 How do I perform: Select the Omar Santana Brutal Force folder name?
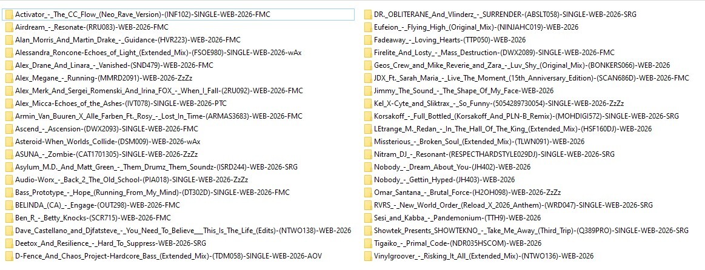click(467, 193)
